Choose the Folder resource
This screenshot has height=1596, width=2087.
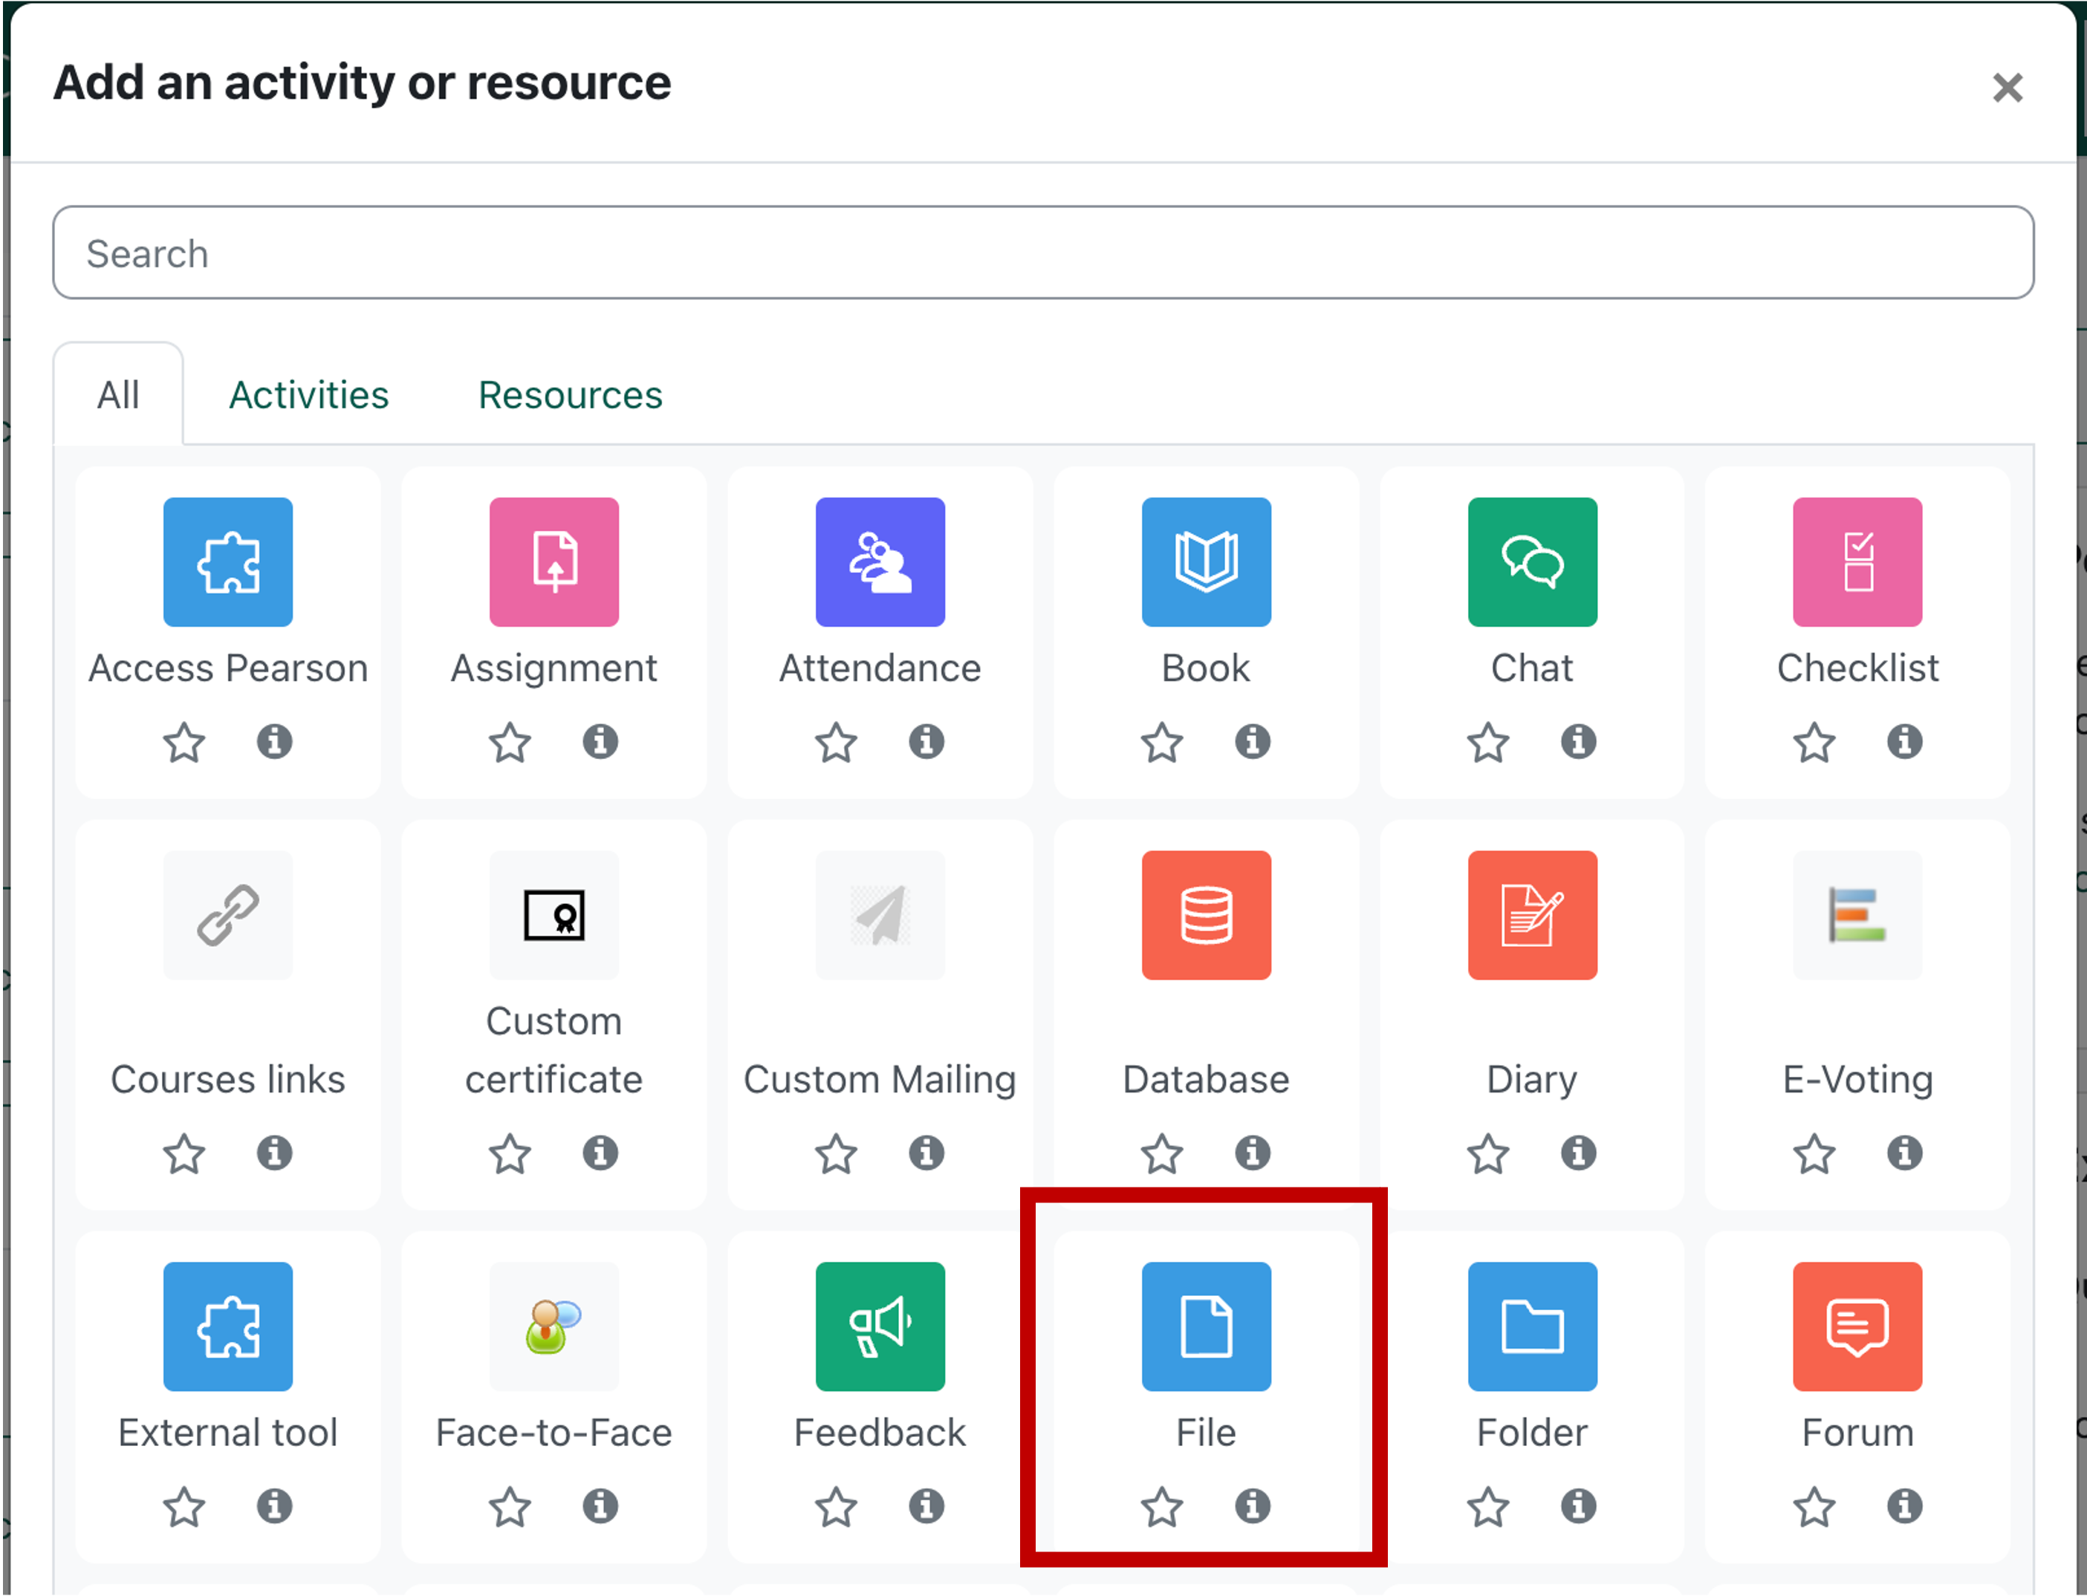(x=1531, y=1327)
